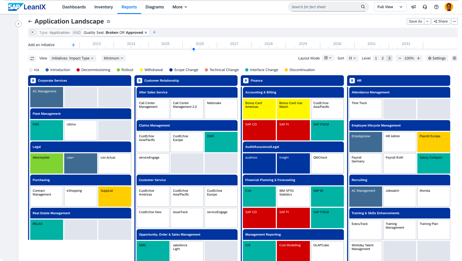Select level 1
This screenshot has width=462, height=261.
(376, 58)
